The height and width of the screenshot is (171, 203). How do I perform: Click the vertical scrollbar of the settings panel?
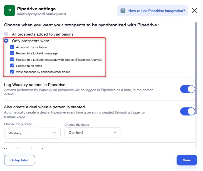pyautogui.click(x=196, y=68)
